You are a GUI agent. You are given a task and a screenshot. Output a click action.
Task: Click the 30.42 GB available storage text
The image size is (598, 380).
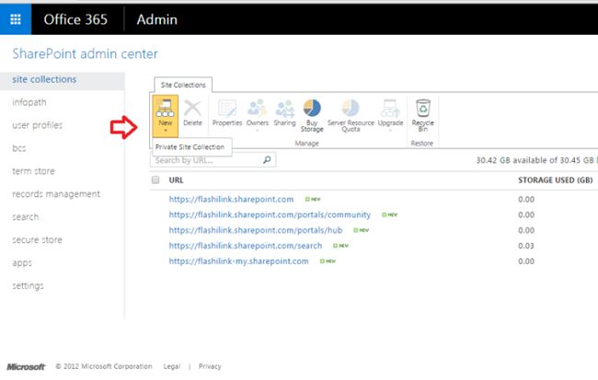click(535, 160)
